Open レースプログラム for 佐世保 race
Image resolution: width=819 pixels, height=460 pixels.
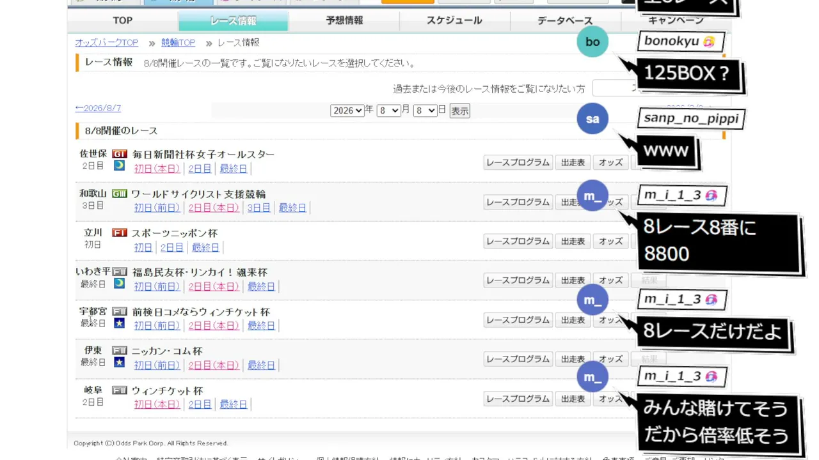click(x=518, y=162)
